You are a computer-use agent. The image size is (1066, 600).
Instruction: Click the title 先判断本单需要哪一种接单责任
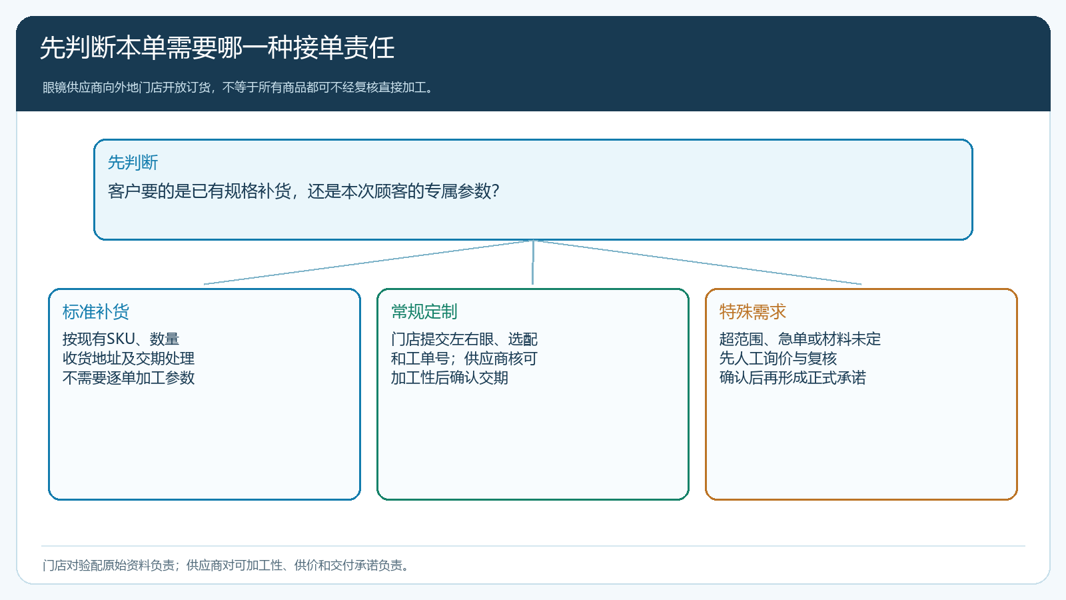(x=217, y=48)
